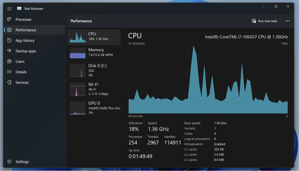Select the CPU performance thumbnail
This screenshot has width=299, height=171.
pos(78,37)
